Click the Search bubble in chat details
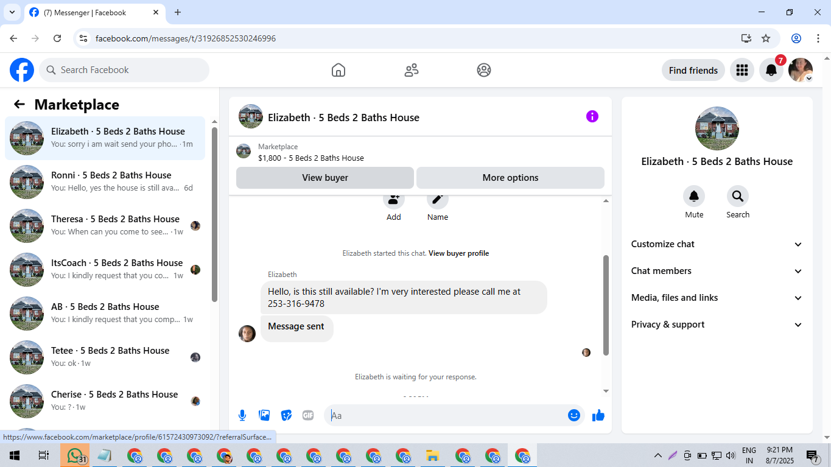Screen dimensions: 831x467 coord(738,196)
